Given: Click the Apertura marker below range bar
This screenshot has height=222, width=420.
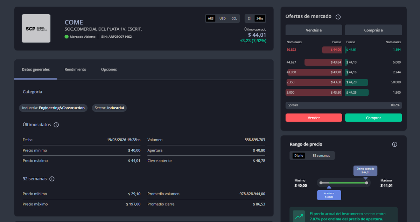Looking at the screenshot, I should [x=329, y=195].
